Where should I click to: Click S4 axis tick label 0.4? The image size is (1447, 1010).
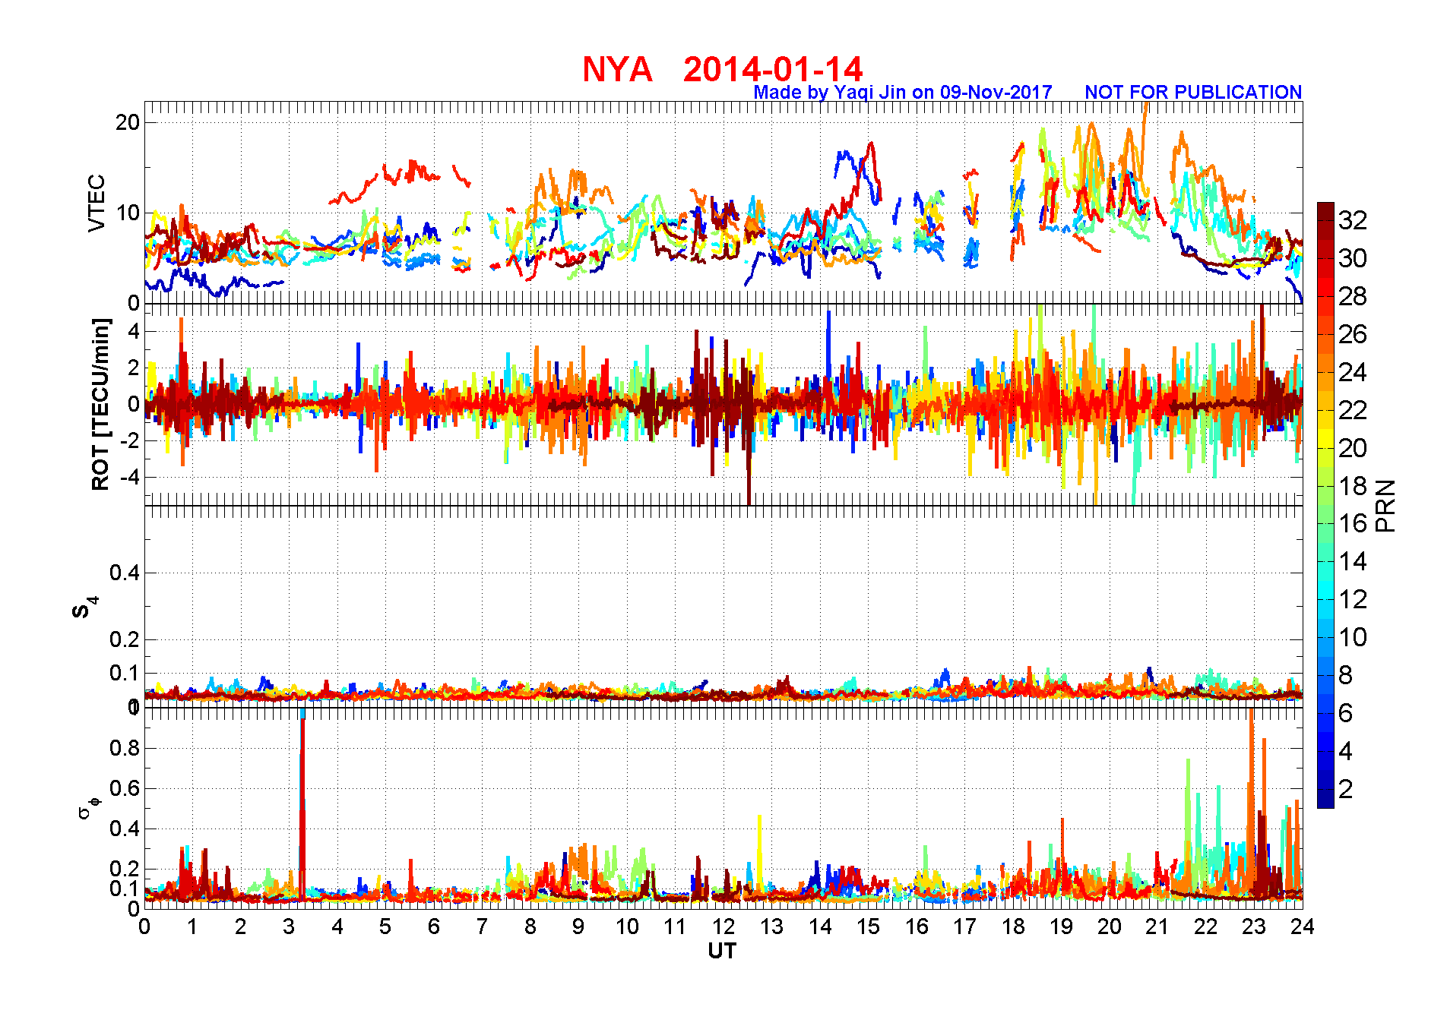(125, 573)
